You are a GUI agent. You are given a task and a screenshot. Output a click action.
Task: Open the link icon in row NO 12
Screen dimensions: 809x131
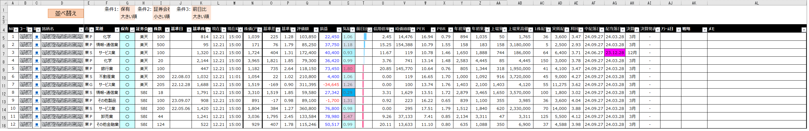[x=37, y=124]
